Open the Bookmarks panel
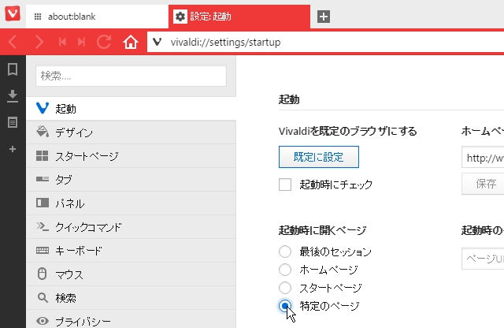Image resolution: width=504 pixels, height=328 pixels. point(13,69)
